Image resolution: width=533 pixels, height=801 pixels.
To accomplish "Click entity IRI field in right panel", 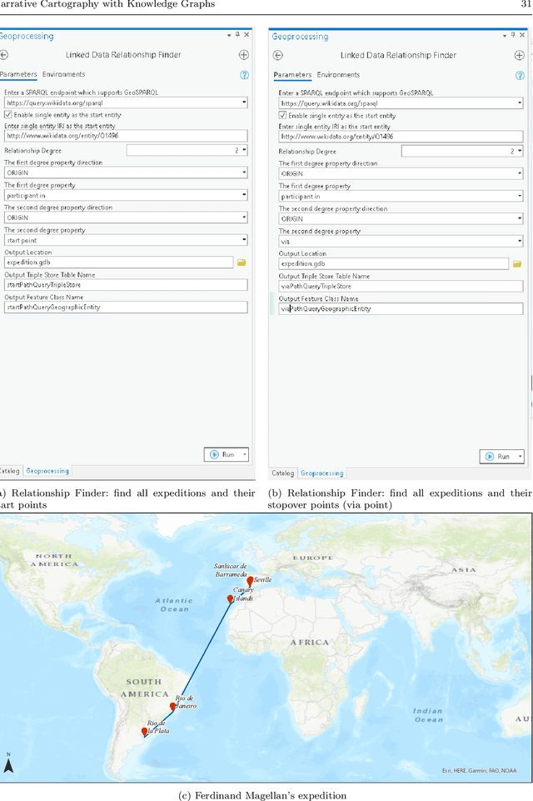I will click(x=401, y=137).
